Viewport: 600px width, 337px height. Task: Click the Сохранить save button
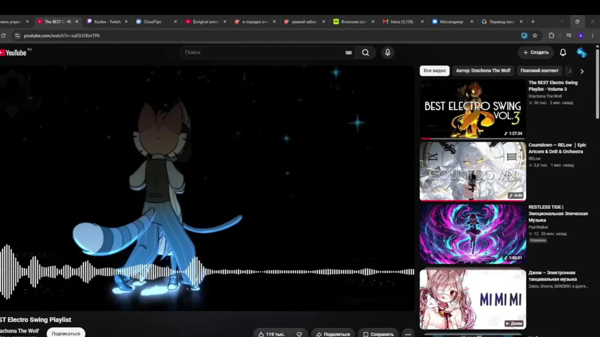click(378, 334)
